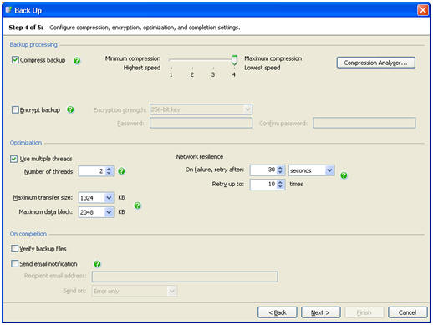The width and height of the screenshot is (433, 325).
Task: Click the Compression Analyzer button
Action: tap(375, 63)
